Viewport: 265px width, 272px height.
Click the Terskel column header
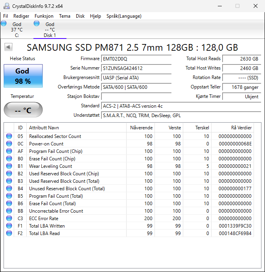(x=197, y=128)
